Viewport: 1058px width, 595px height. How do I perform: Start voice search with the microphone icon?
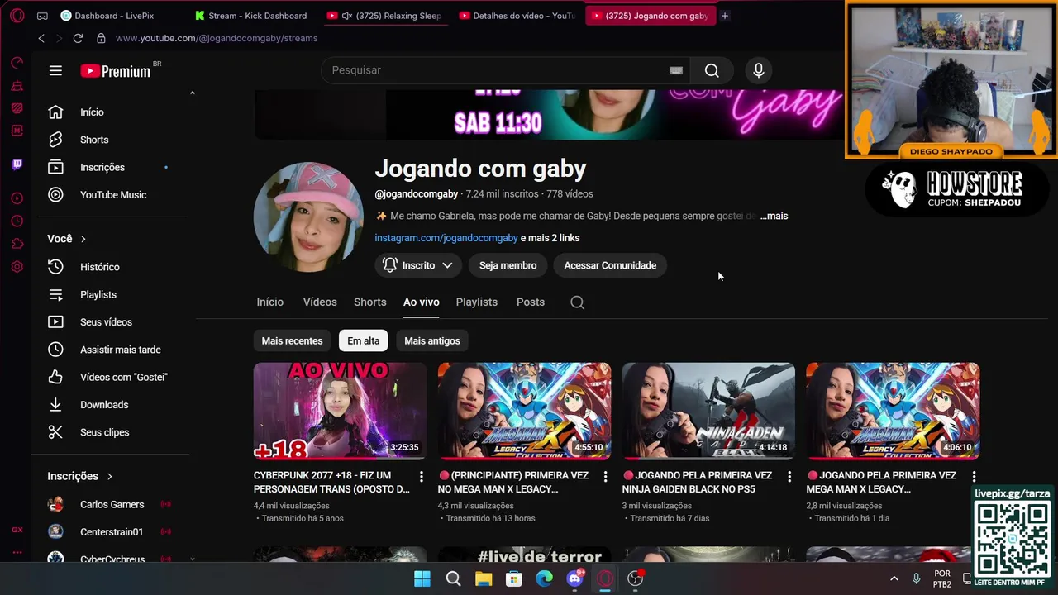point(759,70)
